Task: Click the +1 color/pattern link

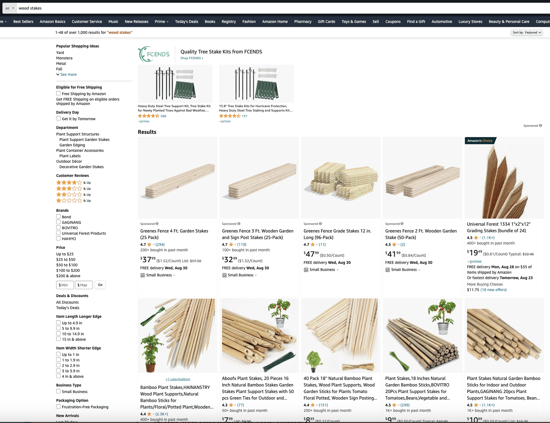Action: pos(178,379)
